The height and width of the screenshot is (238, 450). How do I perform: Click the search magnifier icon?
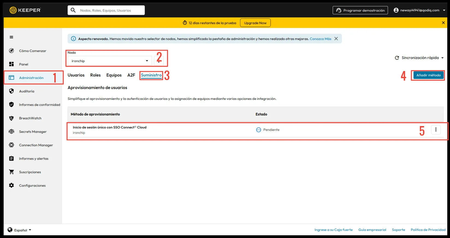point(73,10)
